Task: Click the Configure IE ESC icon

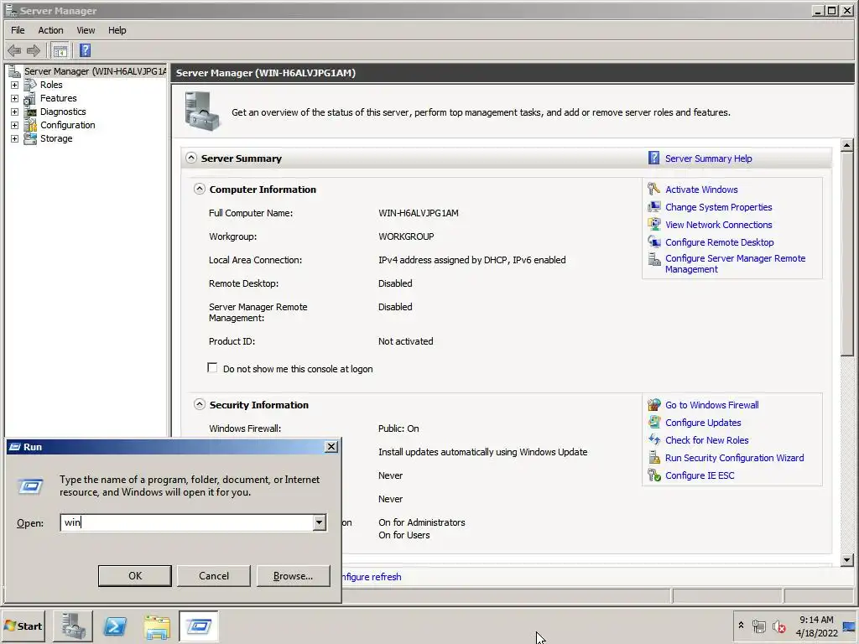Action: coord(653,475)
